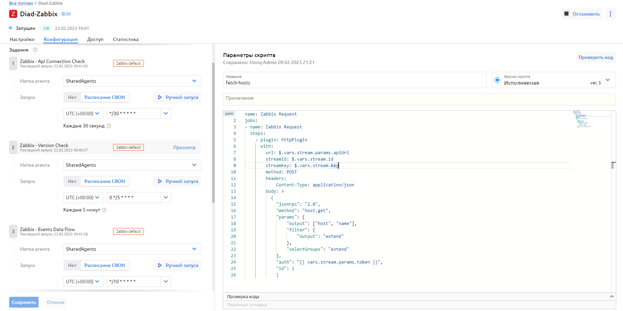
Task: Click Zabbix default tag on Events Data Flow
Action: coord(128,231)
